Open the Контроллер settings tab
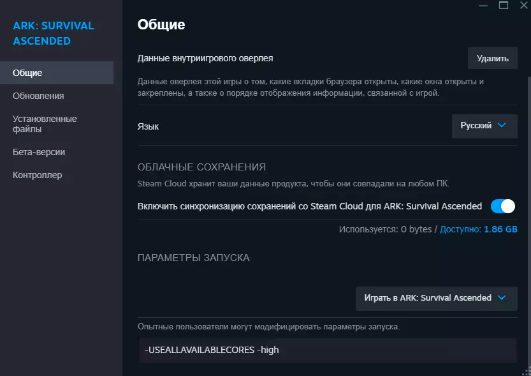The width and height of the screenshot is (531, 376). coord(38,175)
